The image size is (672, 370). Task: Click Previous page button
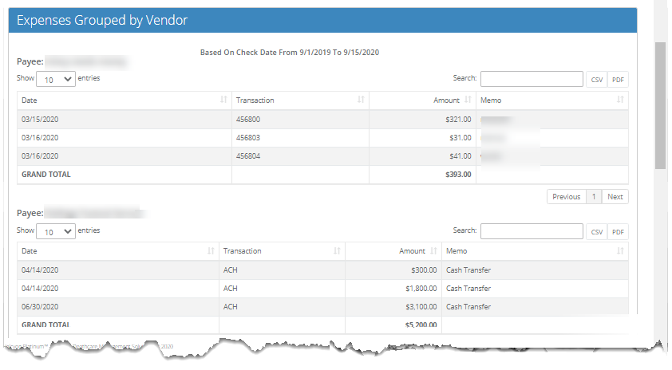coord(566,196)
